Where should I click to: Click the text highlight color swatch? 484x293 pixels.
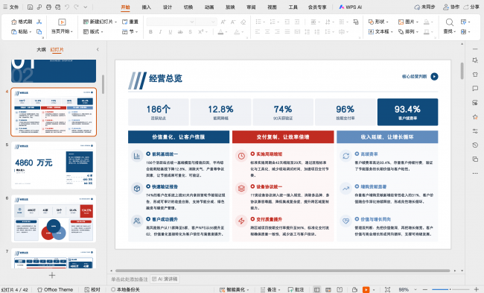pos(237,32)
